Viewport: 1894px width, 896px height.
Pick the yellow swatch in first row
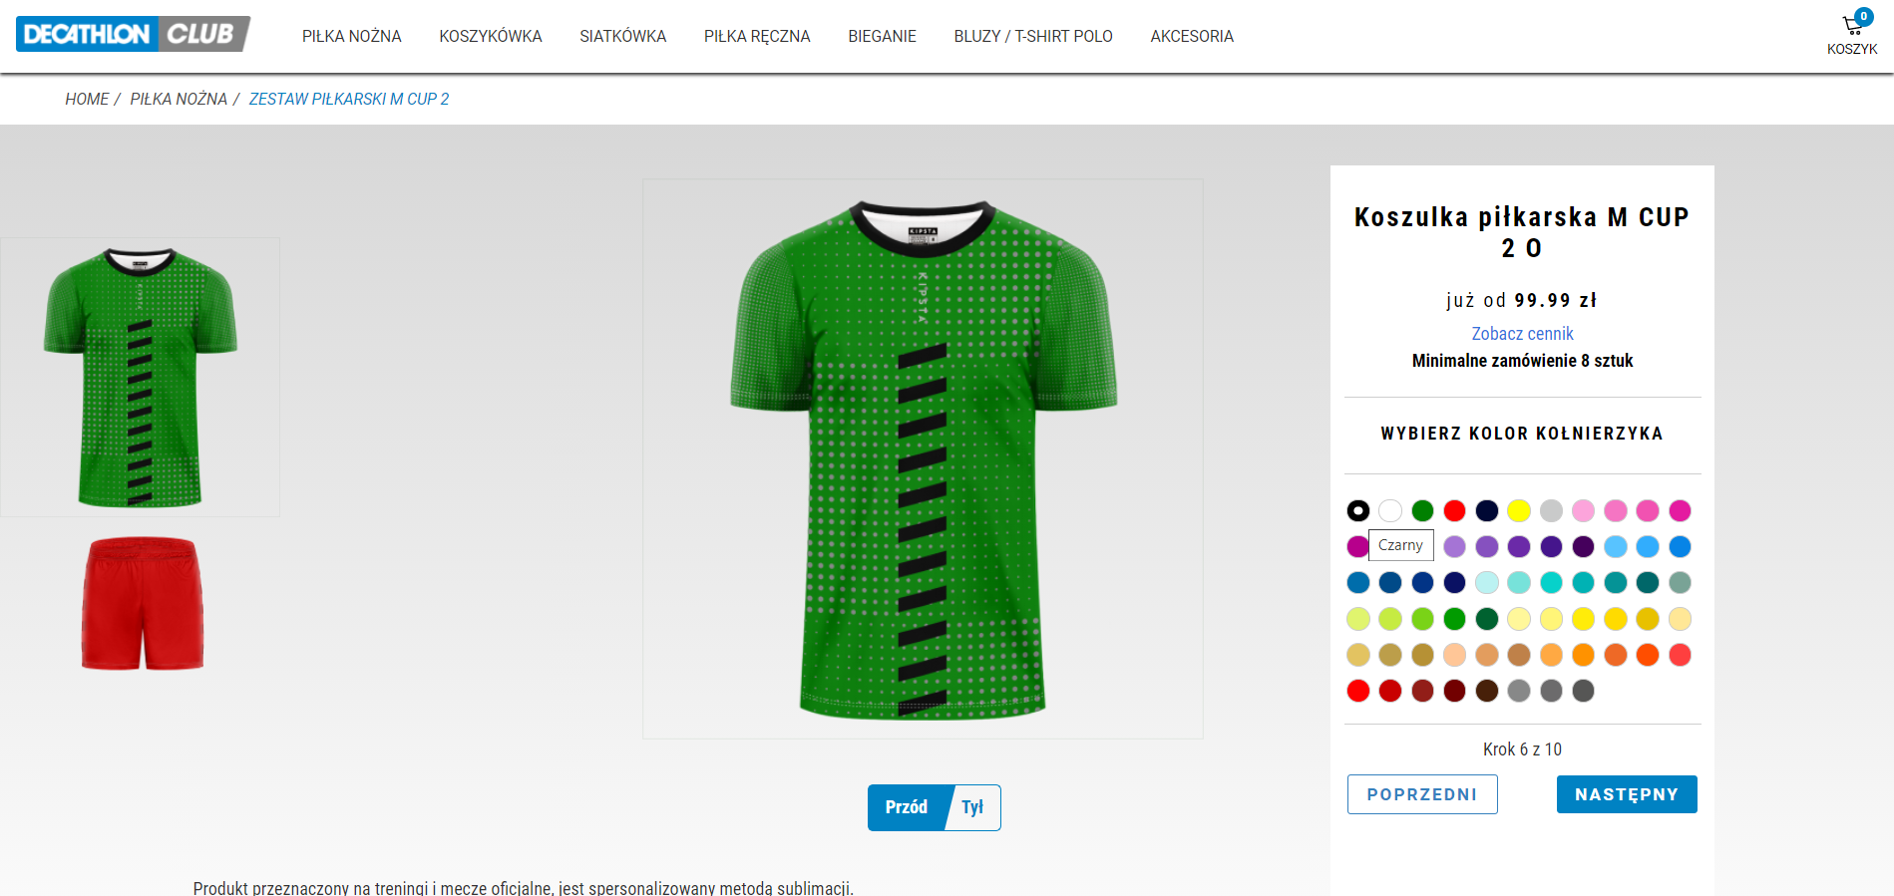[1519, 511]
